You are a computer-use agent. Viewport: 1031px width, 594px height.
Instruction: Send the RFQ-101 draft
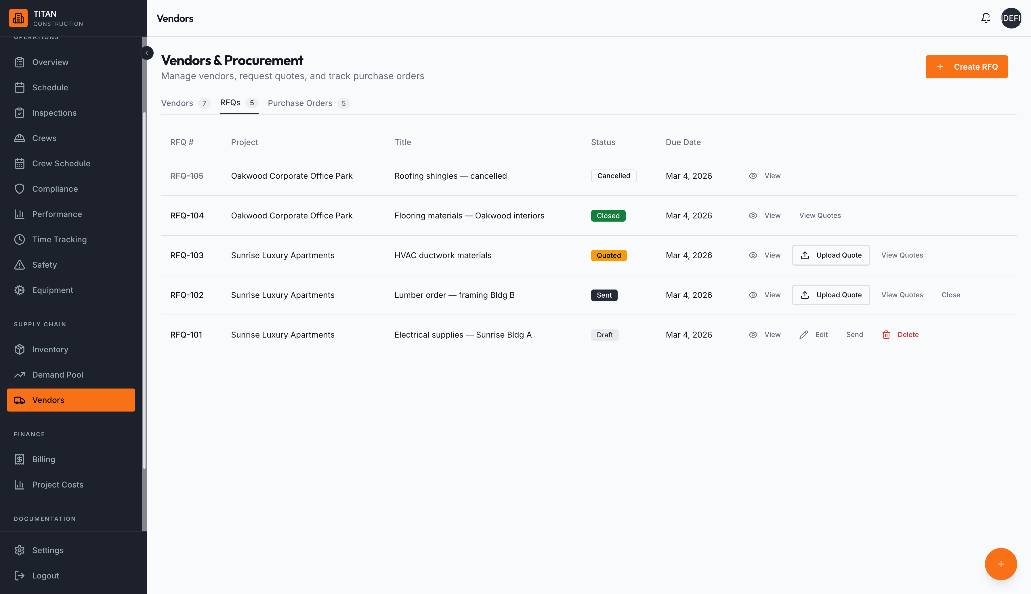click(854, 334)
